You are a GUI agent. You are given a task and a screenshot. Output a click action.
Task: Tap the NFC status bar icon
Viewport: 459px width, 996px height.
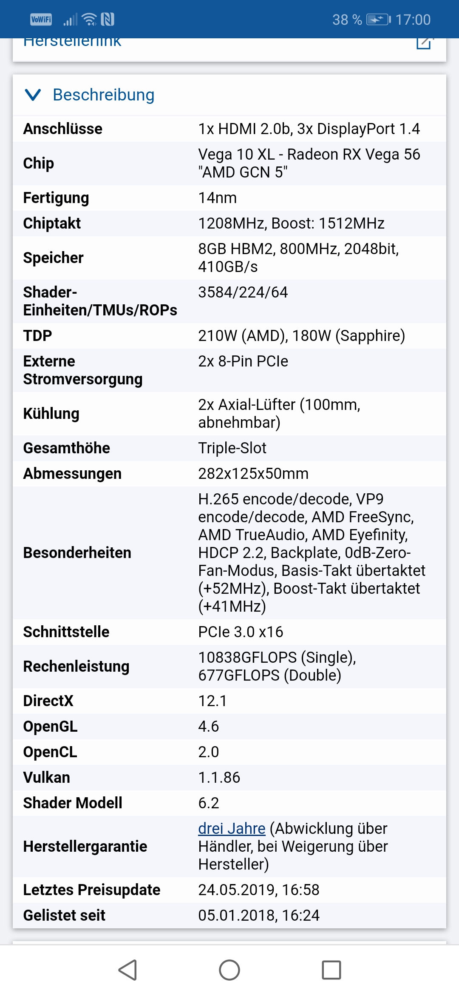(108, 19)
